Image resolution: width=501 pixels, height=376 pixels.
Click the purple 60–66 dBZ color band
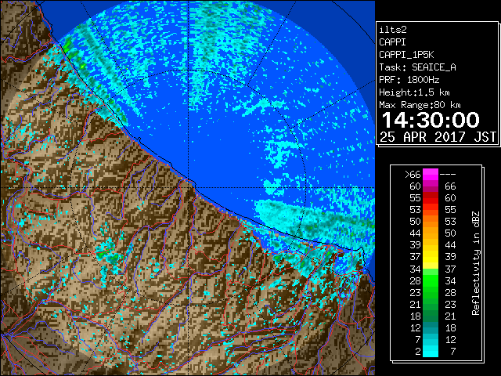[431, 186]
